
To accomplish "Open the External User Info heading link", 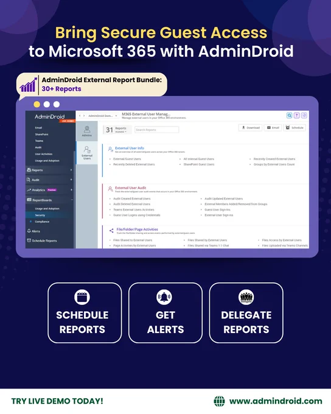I will 130,148.
